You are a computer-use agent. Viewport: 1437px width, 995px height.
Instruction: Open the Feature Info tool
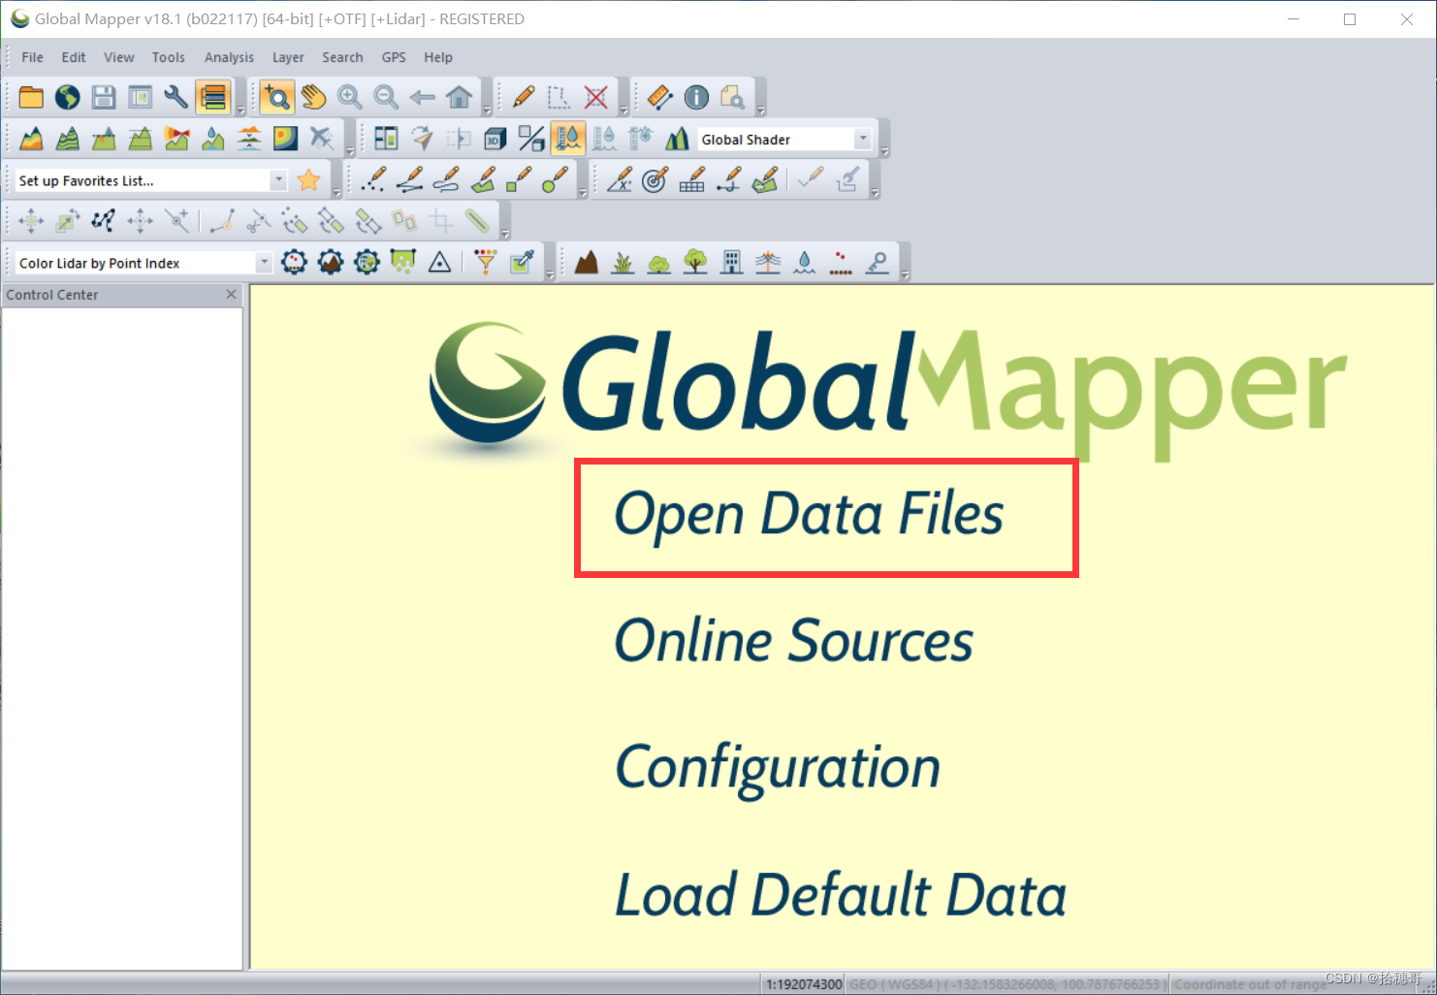coord(695,97)
